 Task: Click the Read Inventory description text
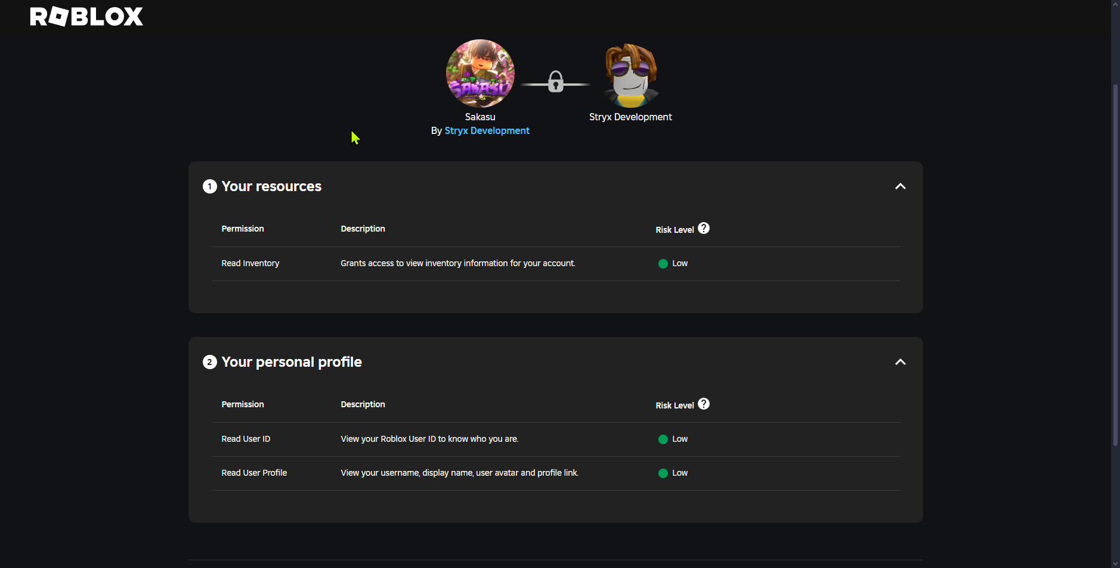click(458, 263)
